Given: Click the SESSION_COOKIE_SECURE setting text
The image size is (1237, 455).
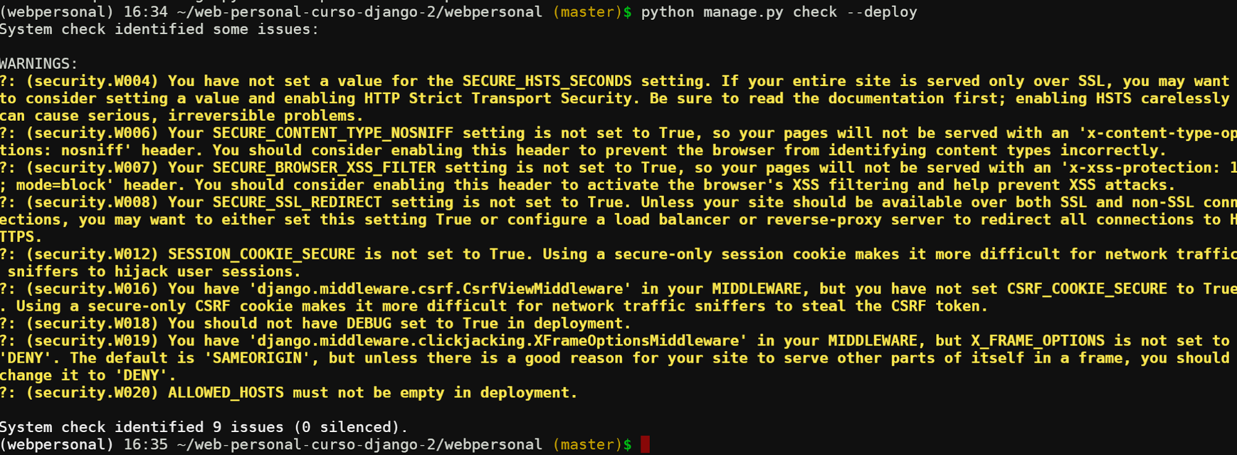Looking at the screenshot, I should 262,254.
